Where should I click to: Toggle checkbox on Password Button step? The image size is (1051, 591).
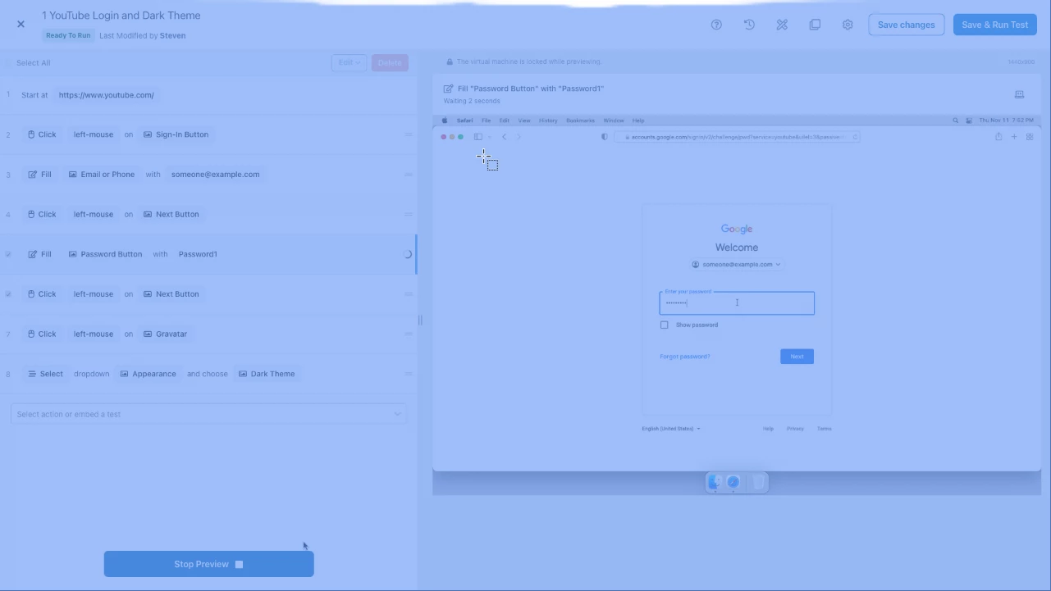[x=8, y=254]
